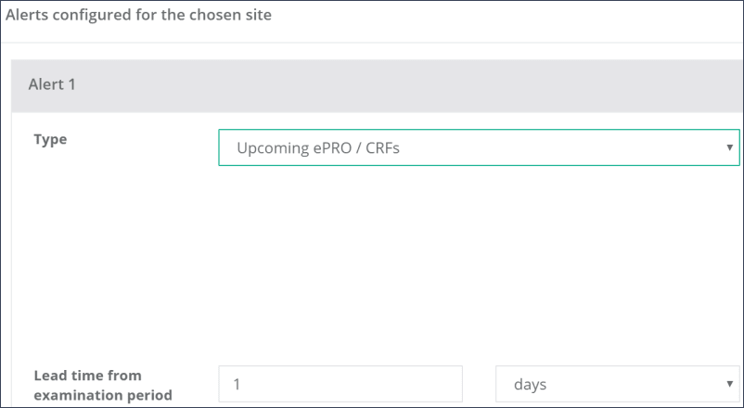Image resolution: width=744 pixels, height=408 pixels.
Task: Click the arrow on the days selector
Action: [x=731, y=384]
